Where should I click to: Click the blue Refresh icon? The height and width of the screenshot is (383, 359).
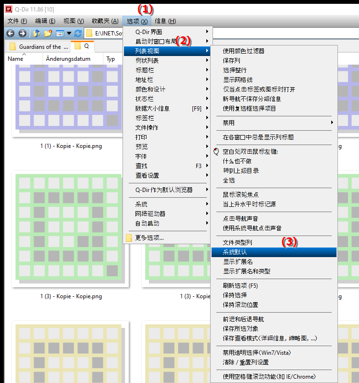(78, 33)
